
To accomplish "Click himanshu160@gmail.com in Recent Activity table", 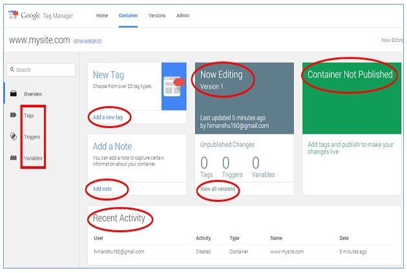I will click(119, 252).
